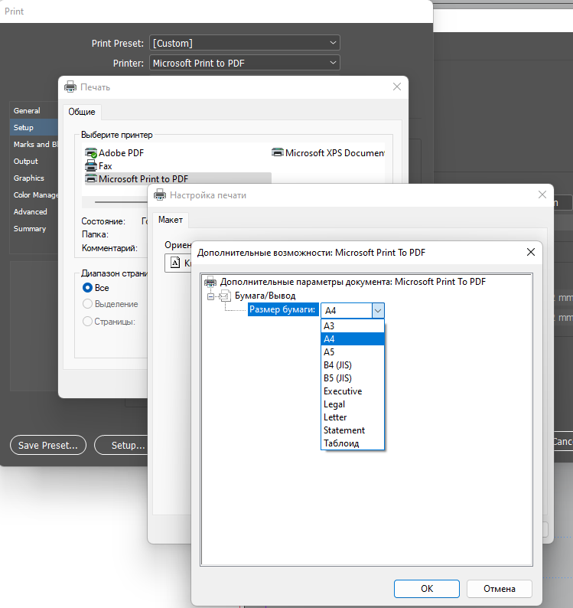Screen dimensions: 573x608
Task: Open the Print Preset dropdown
Action: point(245,43)
